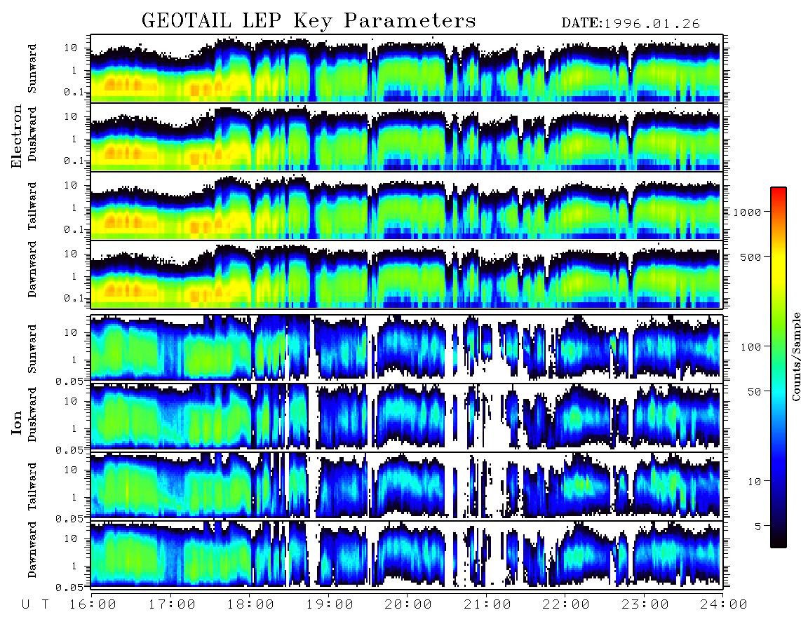Click the 16:00 time axis tick label

pos(93,604)
